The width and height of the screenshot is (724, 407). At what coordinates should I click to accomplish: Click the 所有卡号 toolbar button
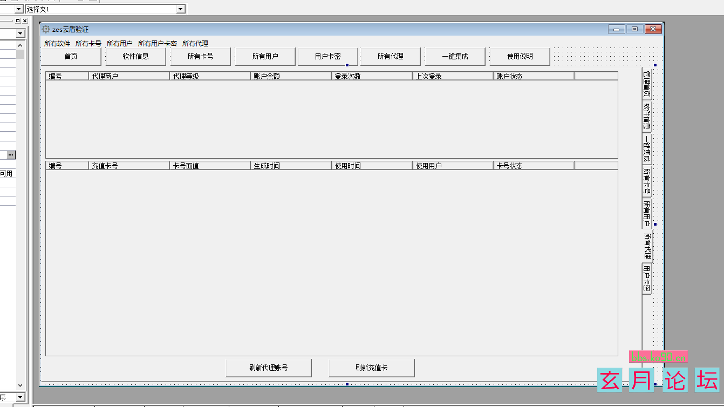[x=201, y=56]
